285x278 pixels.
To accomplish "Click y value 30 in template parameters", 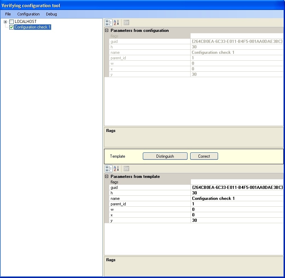I will point(237,220).
